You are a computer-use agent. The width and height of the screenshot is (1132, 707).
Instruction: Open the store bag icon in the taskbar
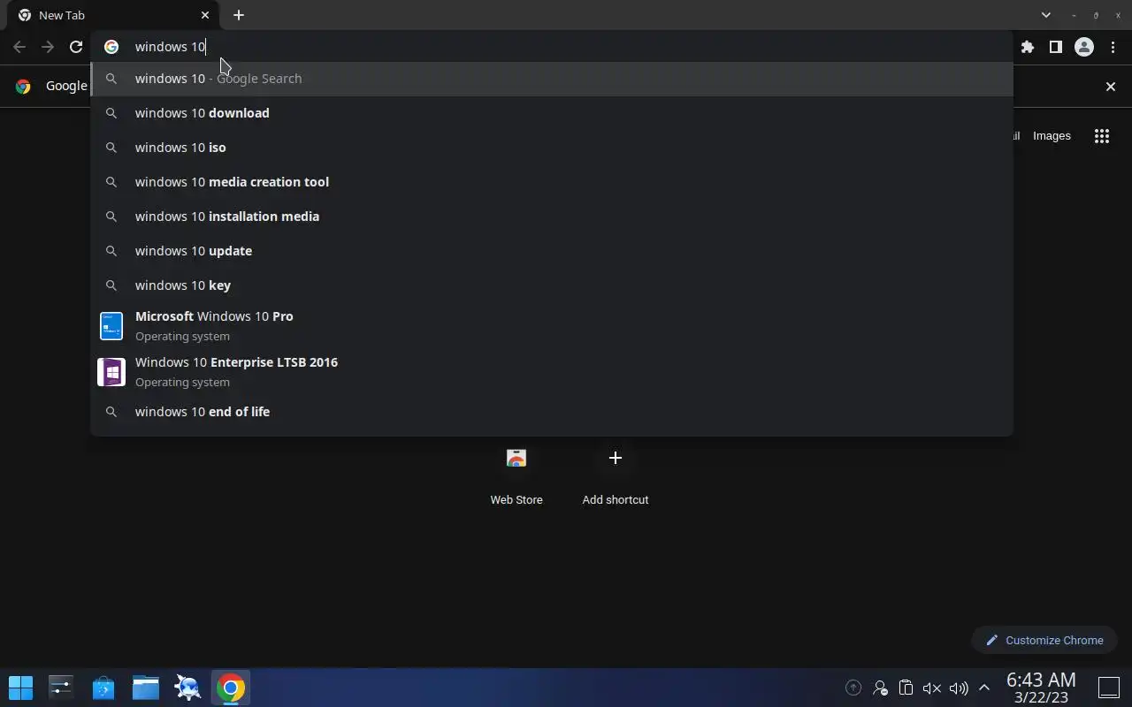coord(103,688)
